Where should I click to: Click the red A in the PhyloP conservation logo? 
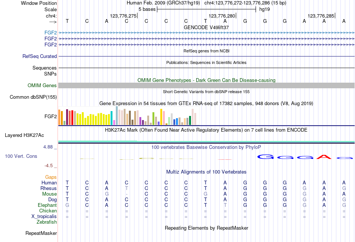coord(324,157)
